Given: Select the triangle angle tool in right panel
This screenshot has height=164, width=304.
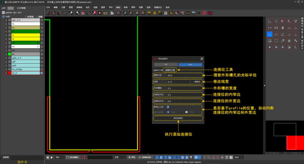Looking at the screenshot, I should click(283, 34).
